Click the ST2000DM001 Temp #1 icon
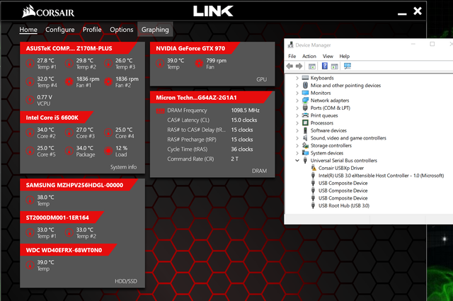Screen dimensions: 453x301 (x=30, y=233)
